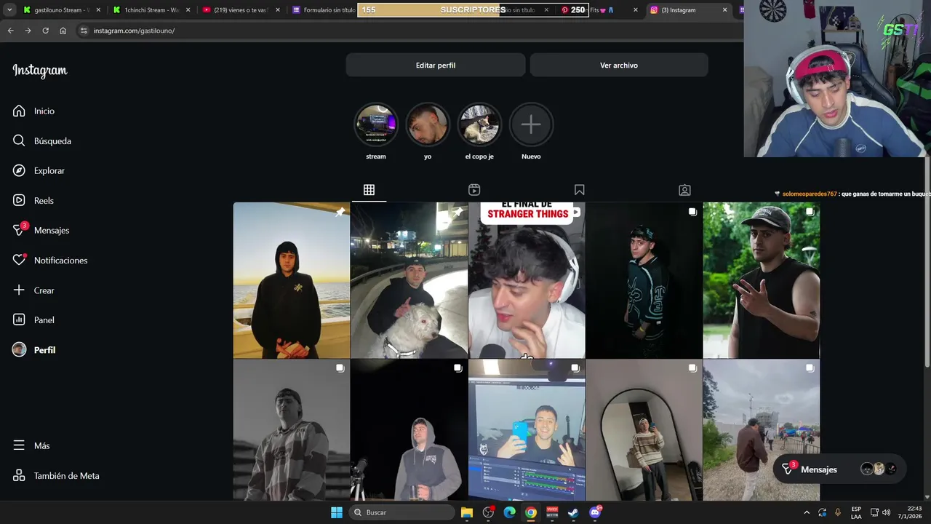Screen dimensions: 931x524
Task: Open the Notificaciones heart icon
Action: coord(20,260)
